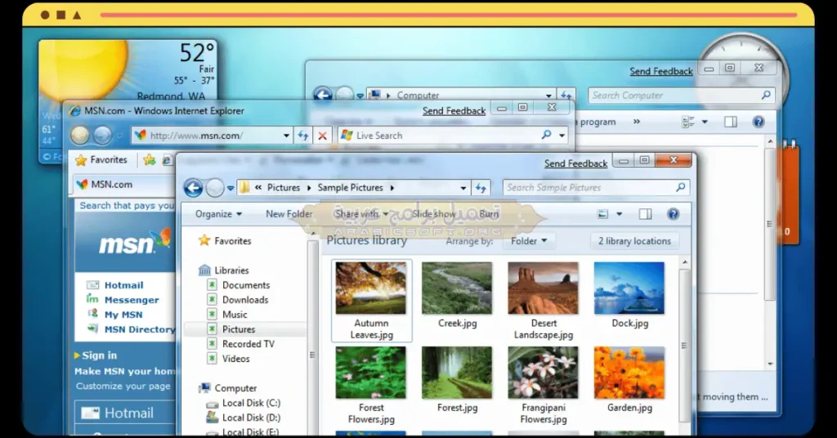
Task: Click the Help icon in Computer window
Action: pos(758,122)
